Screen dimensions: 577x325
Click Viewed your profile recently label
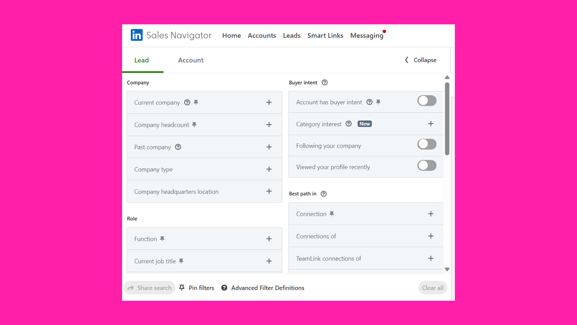[x=333, y=167]
